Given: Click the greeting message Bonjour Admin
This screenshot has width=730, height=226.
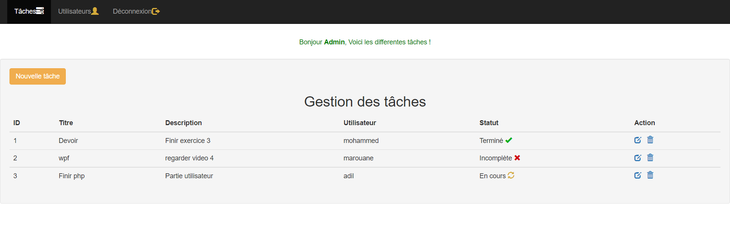Looking at the screenshot, I should point(365,42).
